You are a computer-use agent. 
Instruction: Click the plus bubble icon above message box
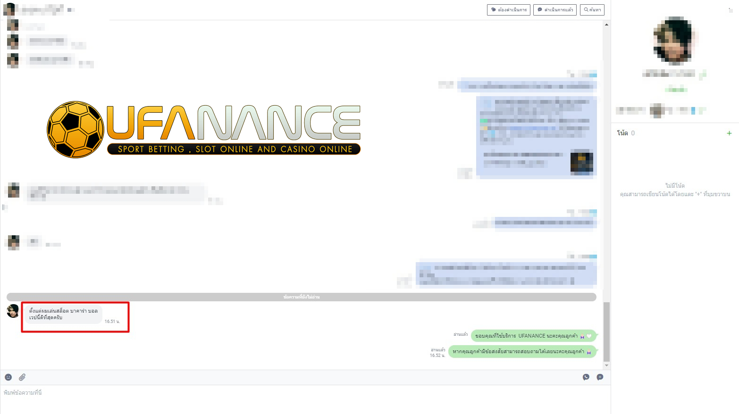[600, 377]
